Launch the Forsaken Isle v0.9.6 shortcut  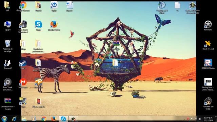(208, 101)
